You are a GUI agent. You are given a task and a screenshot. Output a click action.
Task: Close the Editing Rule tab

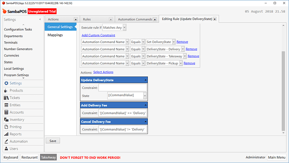[x=214, y=19]
